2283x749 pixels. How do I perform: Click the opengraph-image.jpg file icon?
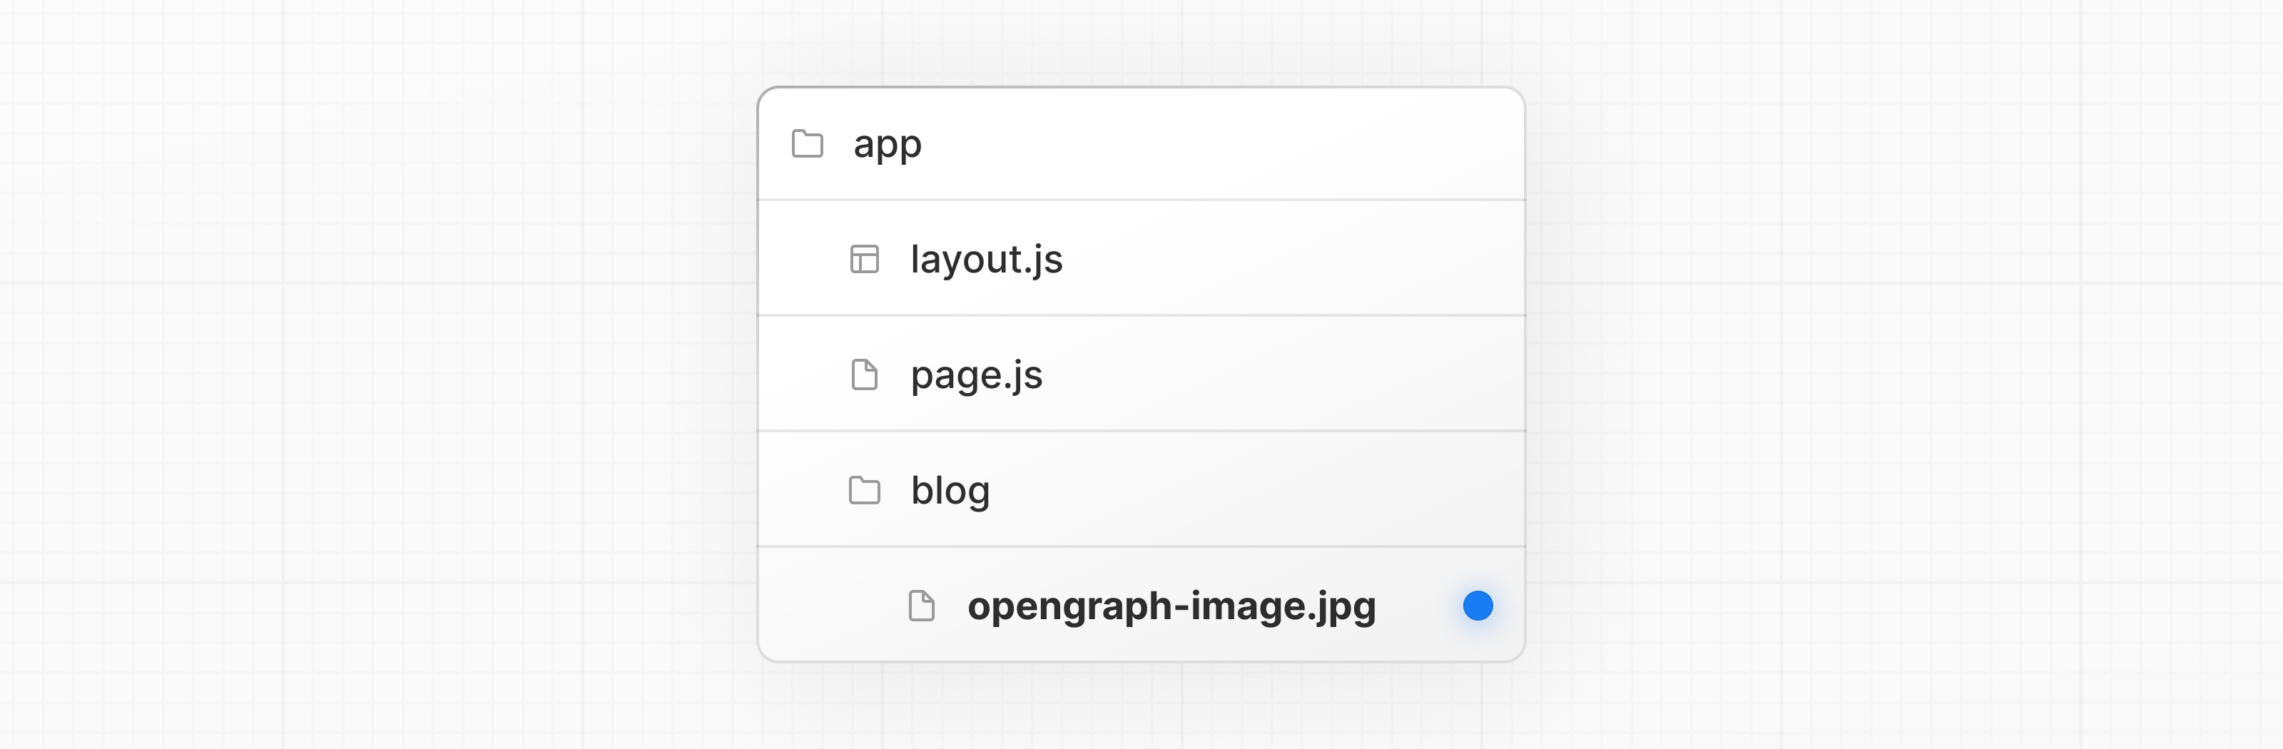pos(922,606)
